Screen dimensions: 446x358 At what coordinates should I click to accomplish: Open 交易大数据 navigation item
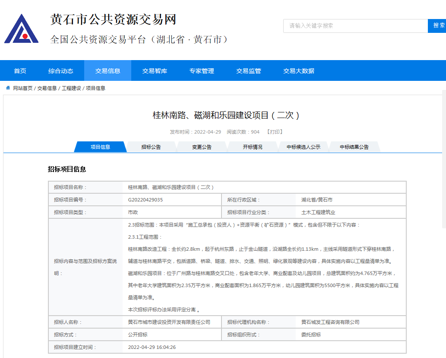tap(299, 71)
